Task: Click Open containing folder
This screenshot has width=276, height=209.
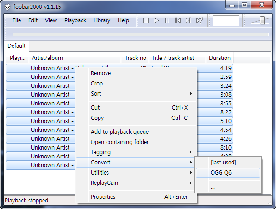Action: pos(136,142)
